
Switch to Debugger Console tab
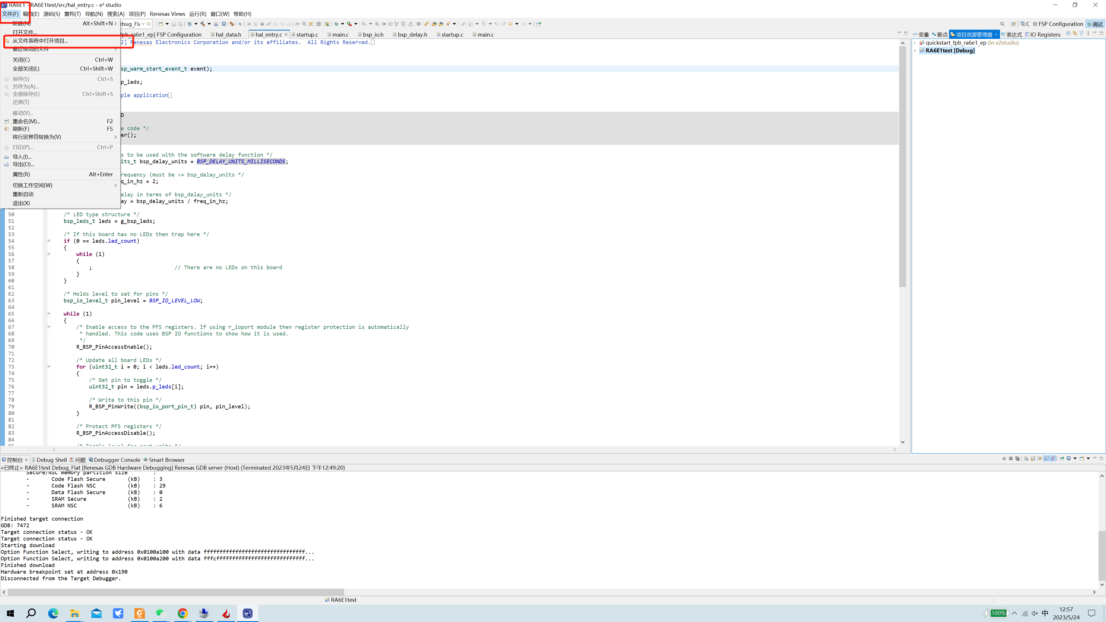tap(115, 460)
